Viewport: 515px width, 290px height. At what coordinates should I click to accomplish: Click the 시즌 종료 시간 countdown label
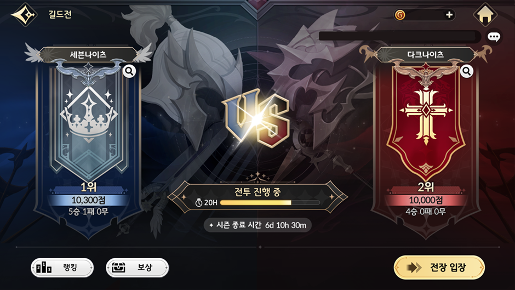pyautogui.click(x=257, y=225)
